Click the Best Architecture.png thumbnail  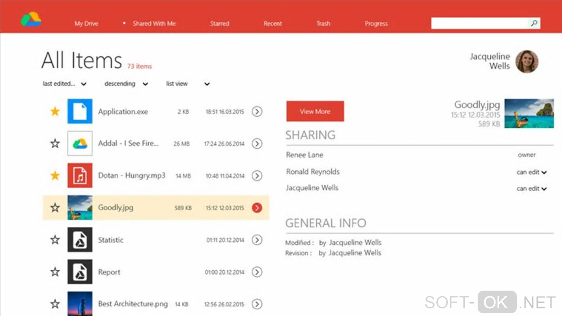[x=80, y=303]
